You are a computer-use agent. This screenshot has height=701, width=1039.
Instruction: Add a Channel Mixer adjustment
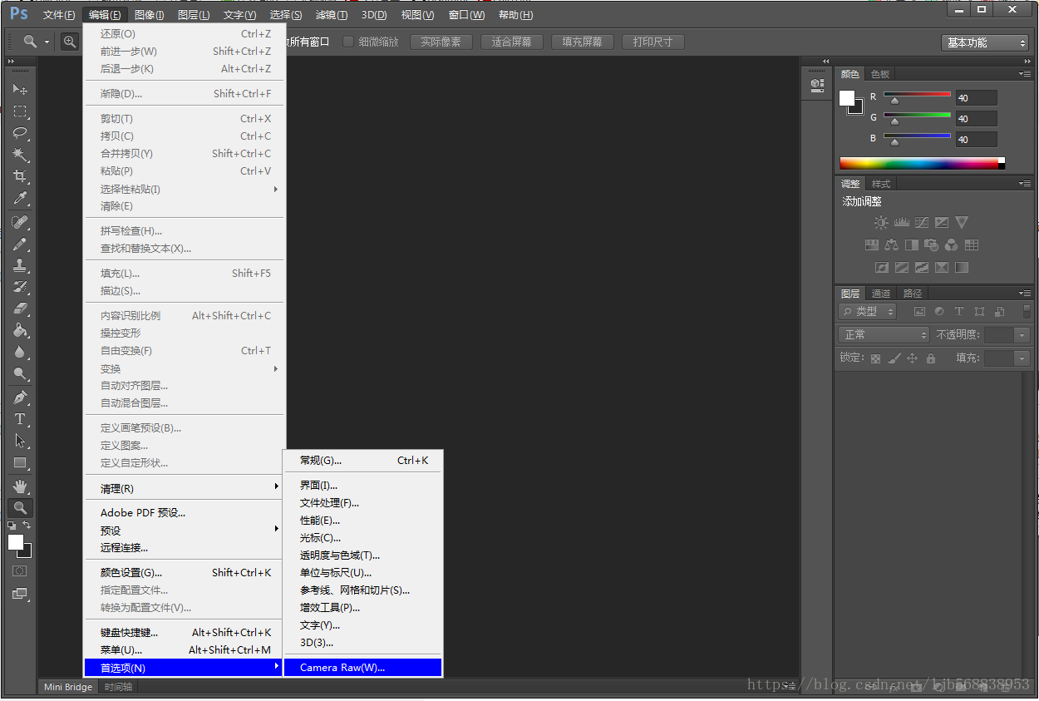coord(952,245)
